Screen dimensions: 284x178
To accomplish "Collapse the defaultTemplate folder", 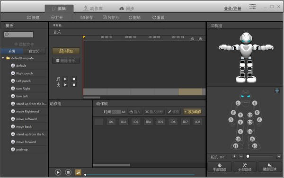I will (x=3, y=58).
